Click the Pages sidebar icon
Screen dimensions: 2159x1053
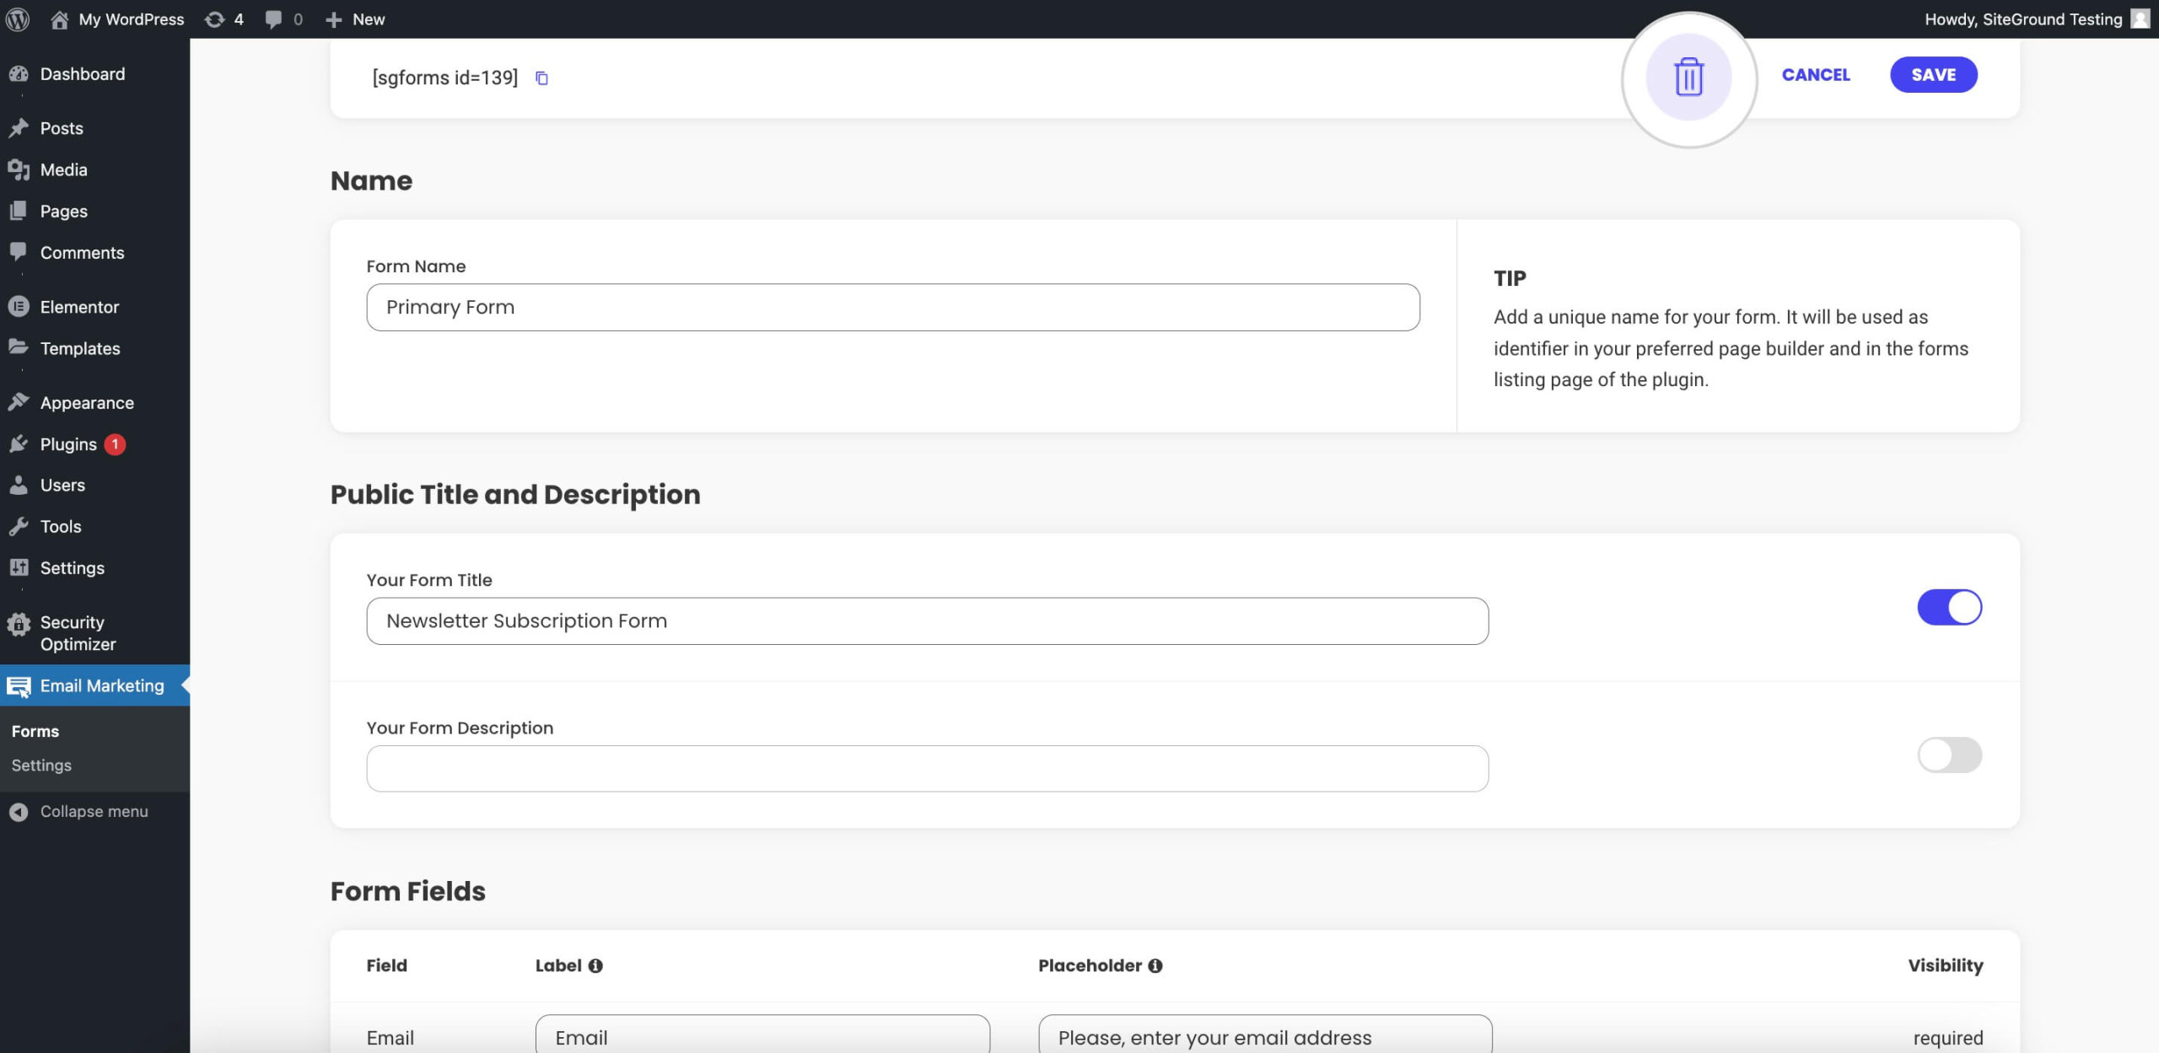pos(19,211)
